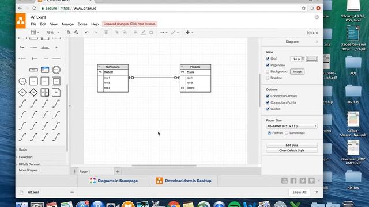Toggle fullscreen mode icon

tap(309, 33)
